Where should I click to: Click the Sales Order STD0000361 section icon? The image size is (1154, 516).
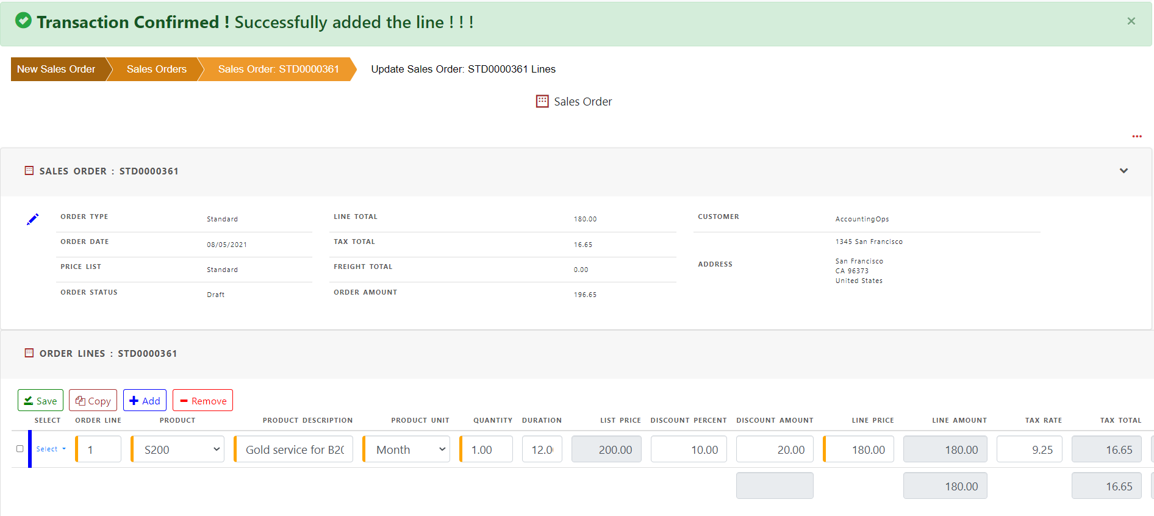(29, 171)
